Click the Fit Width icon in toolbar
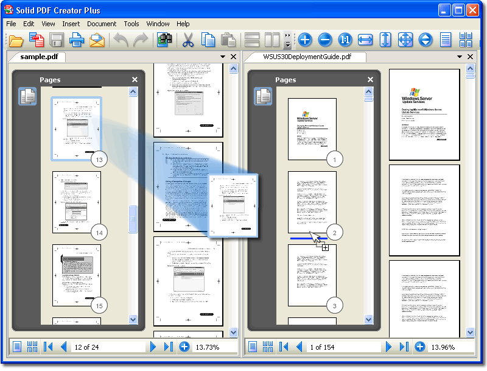Viewport: 487px width, 371px height. tap(365, 41)
